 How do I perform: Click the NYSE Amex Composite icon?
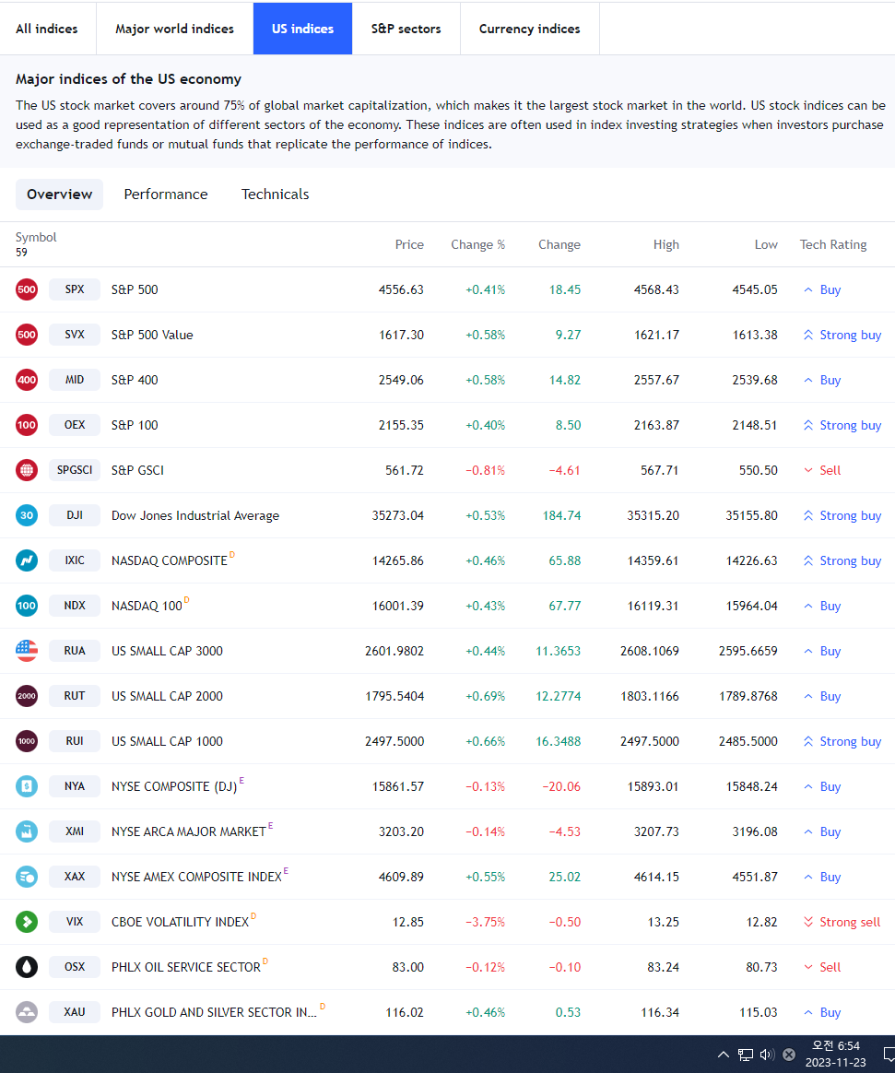click(27, 877)
